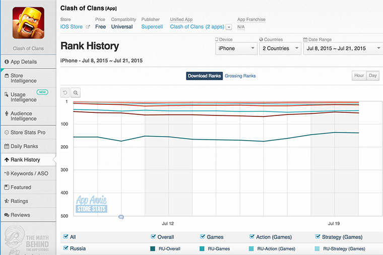This screenshot has height=255, width=383.
Task: Click the Rank History heading
Action: 90,46
